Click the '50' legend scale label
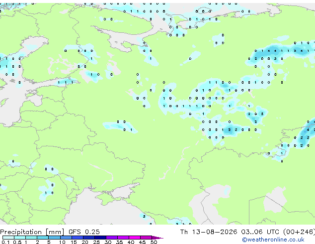This screenshot has width=315, height=244. (154, 242)
